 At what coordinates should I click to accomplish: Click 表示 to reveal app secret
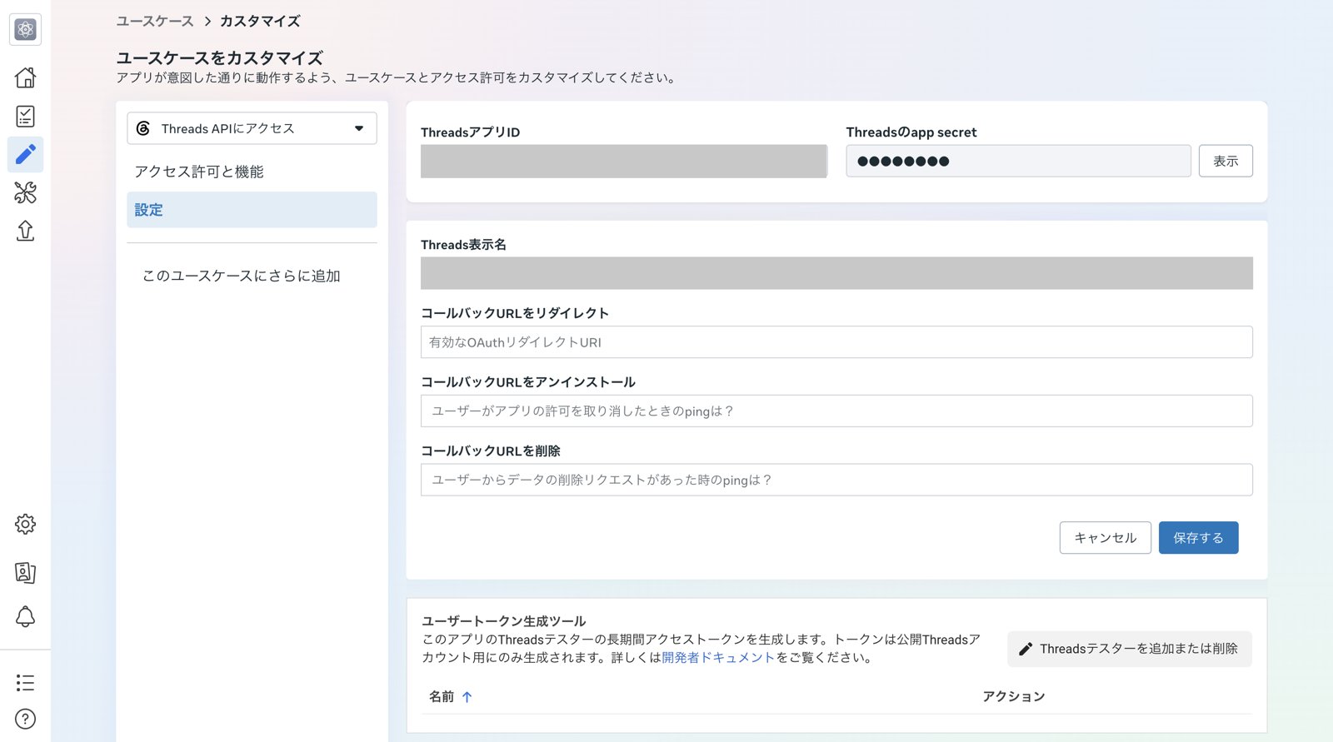coord(1226,161)
